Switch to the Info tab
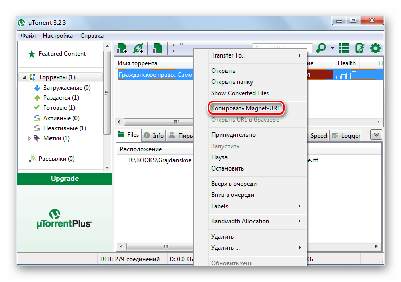The image size is (401, 282). coord(154,136)
